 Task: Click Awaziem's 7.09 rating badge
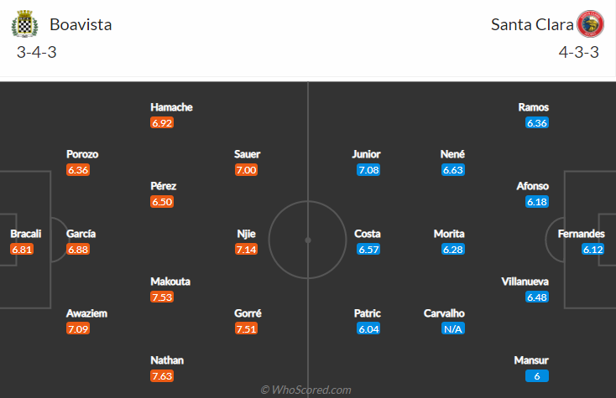coord(79,329)
